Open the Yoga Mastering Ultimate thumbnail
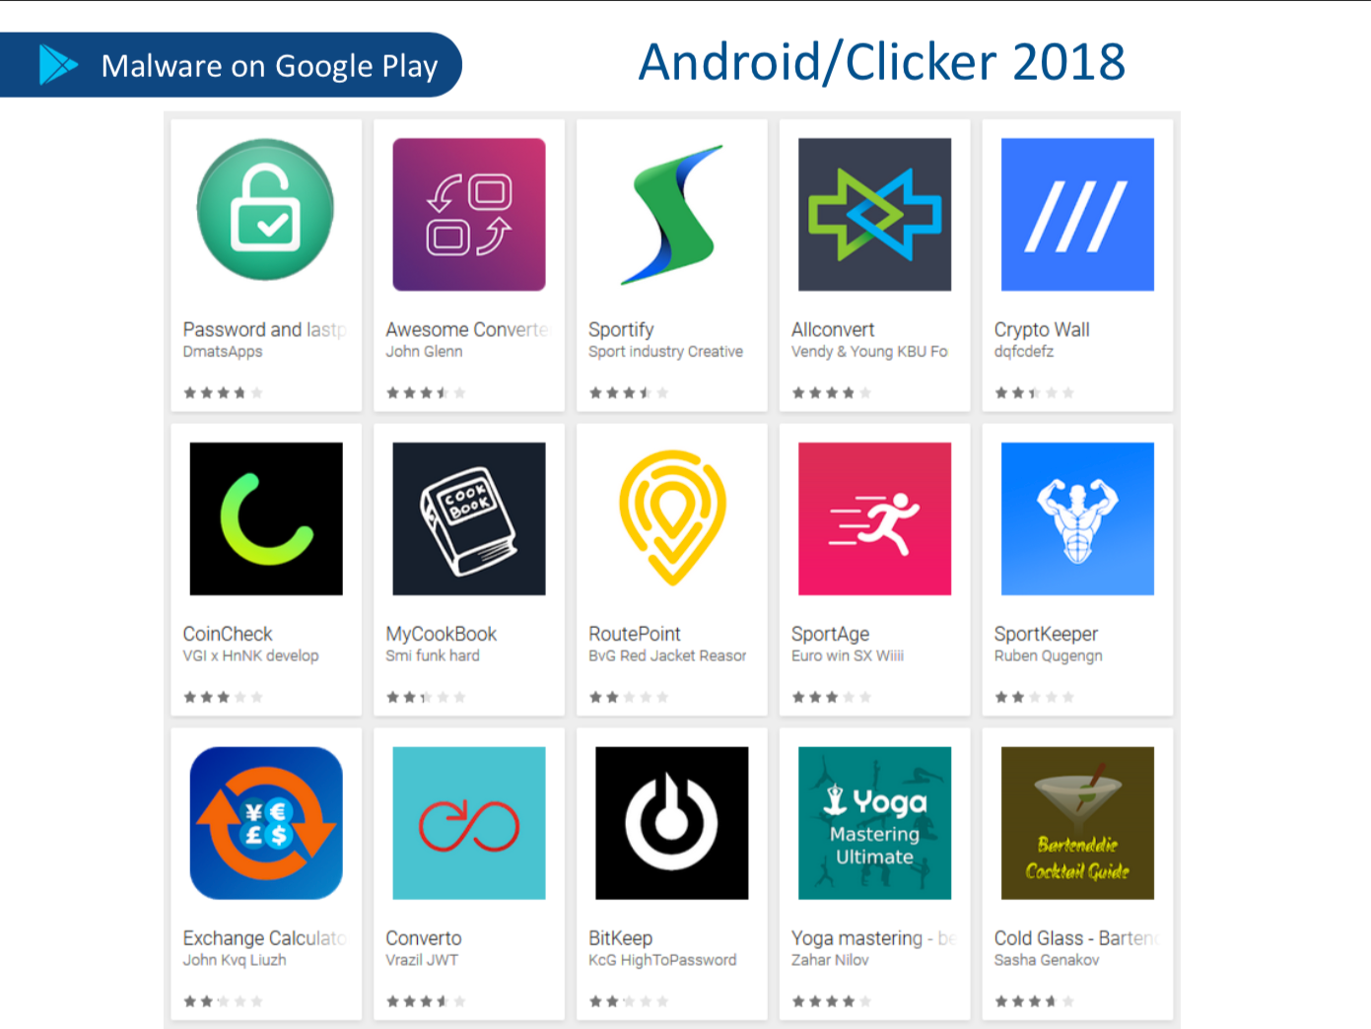The image size is (1371, 1029). pyautogui.click(x=874, y=823)
